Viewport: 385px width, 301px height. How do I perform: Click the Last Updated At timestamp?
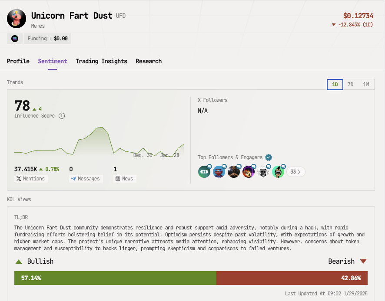click(326, 293)
